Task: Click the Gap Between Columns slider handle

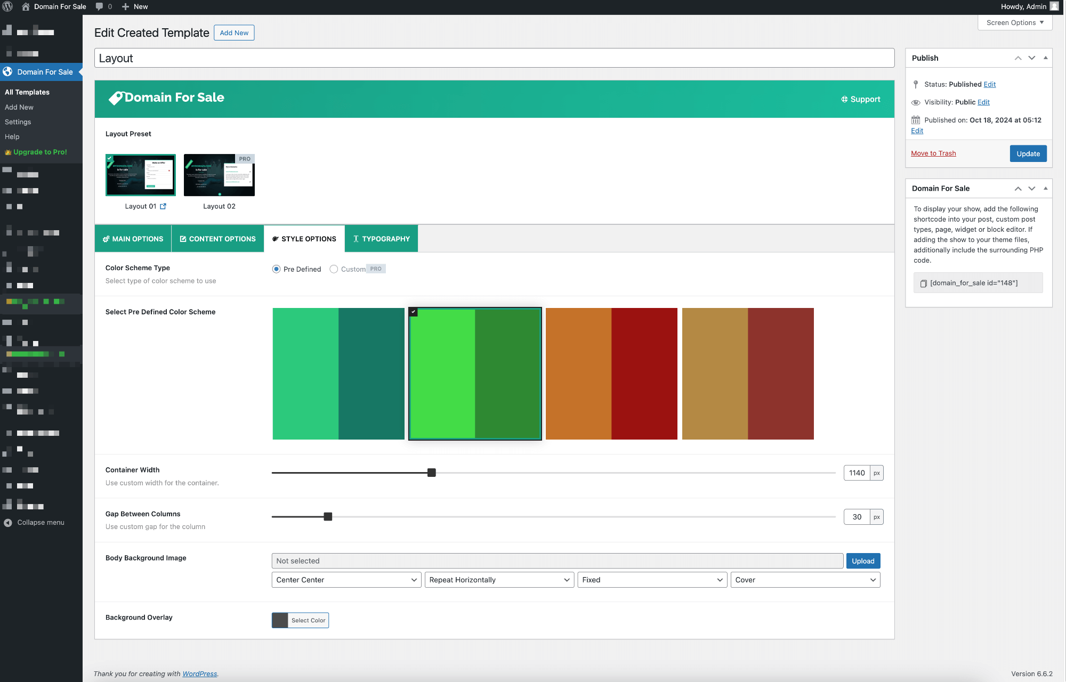Action: (x=328, y=517)
